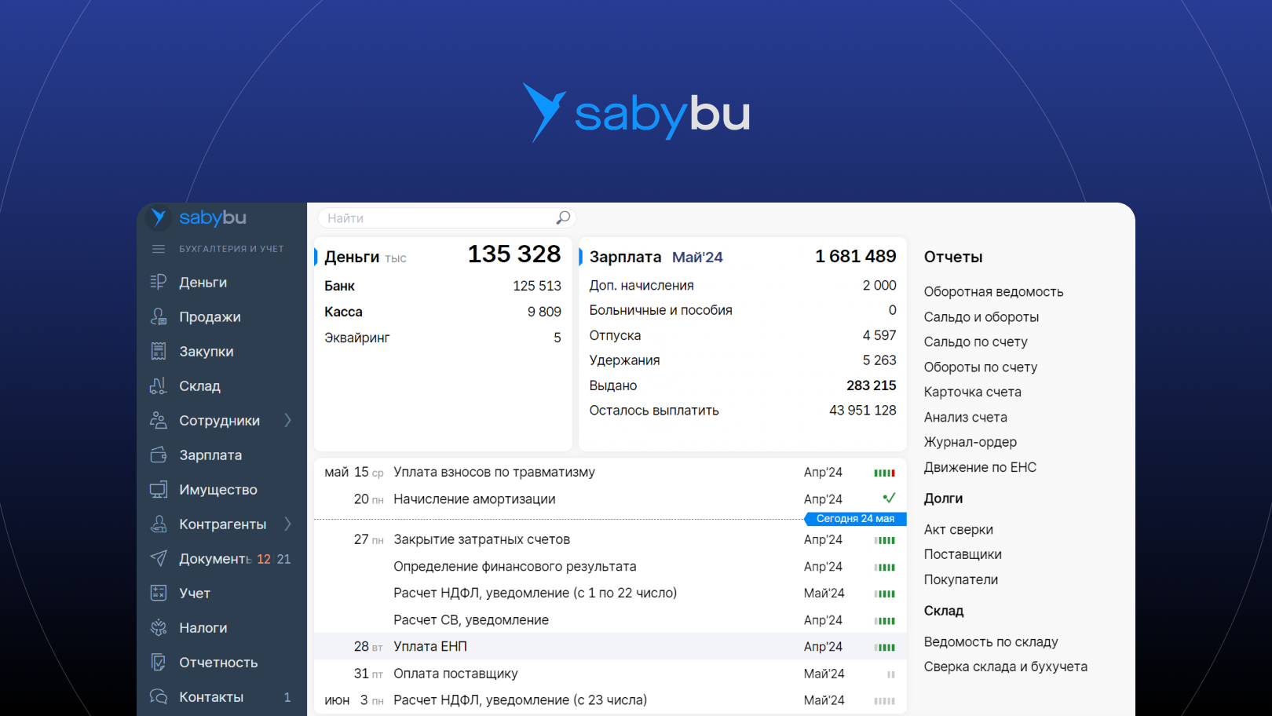The image size is (1272, 716).
Task: Select the Осталось выплатить row
Action: 743,411
